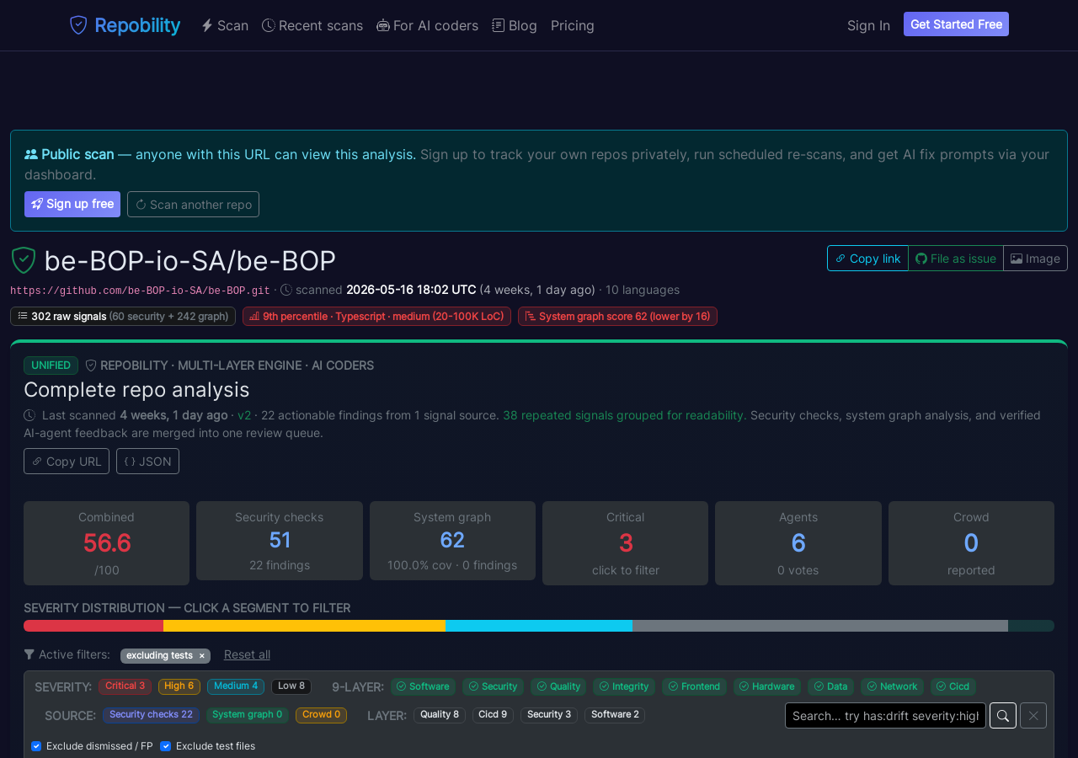Filter by the Software 2 layer chip
This screenshot has width=1078, height=758.
615,715
